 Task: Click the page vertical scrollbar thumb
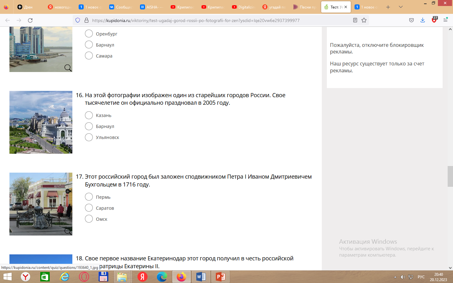(x=450, y=176)
